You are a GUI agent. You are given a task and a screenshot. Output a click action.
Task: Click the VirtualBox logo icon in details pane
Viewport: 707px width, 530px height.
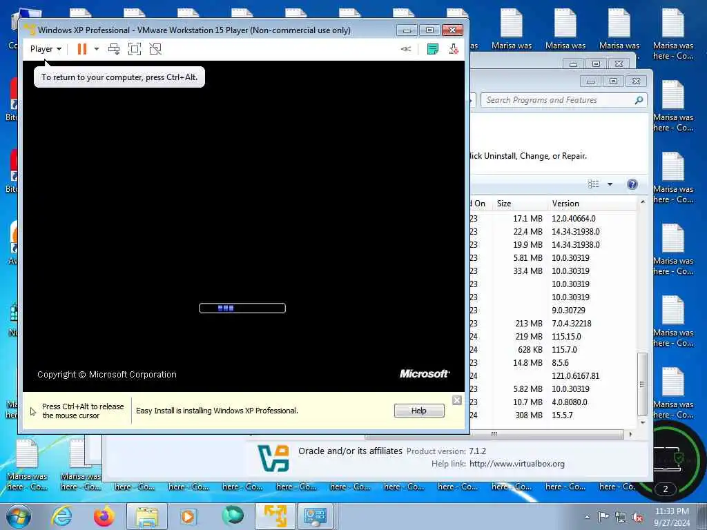[x=273, y=458]
